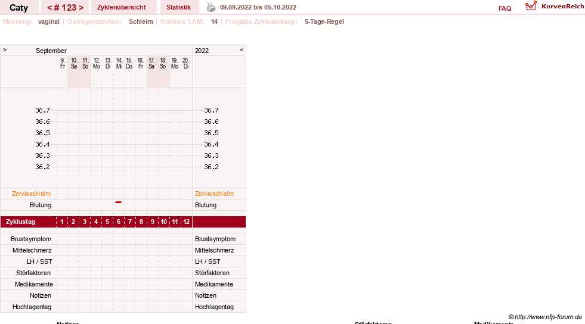Select the '13. Di' date column header
Screen dimensions: 585x324
(x=108, y=63)
